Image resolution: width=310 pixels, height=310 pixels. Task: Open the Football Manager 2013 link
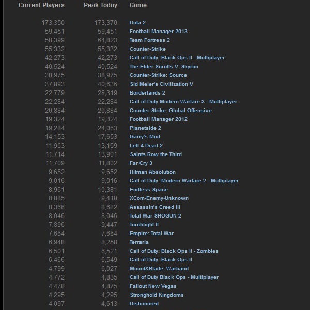coord(159,32)
